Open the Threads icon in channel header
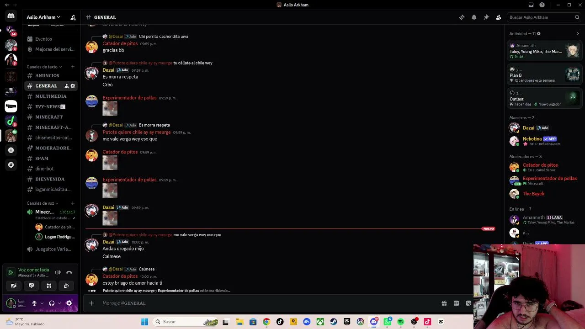Screen dimensions: 585x329 point(462,17)
